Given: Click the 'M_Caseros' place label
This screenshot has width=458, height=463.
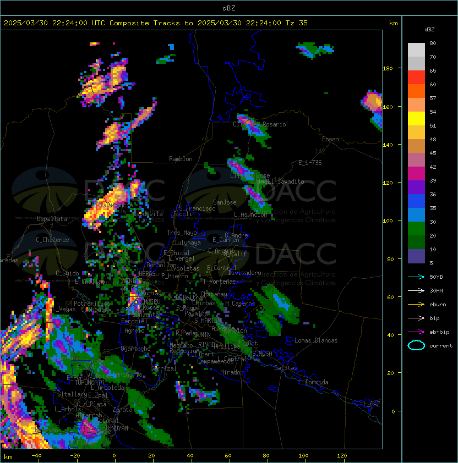Looking at the screenshot, I should 240,304.
